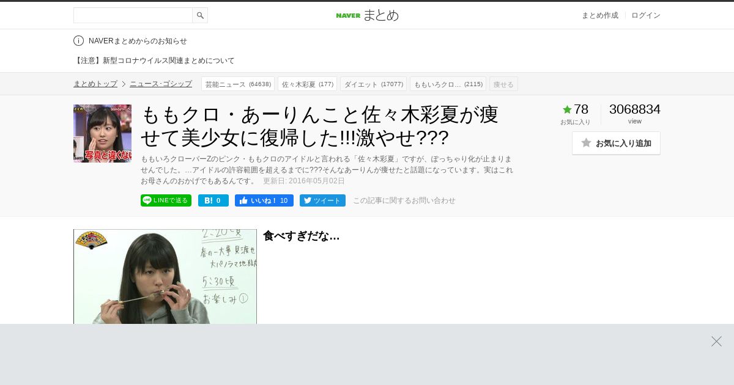This screenshot has height=385, width=734.
Task: Go to まとめトップ breadcrumb
Action: pos(95,84)
